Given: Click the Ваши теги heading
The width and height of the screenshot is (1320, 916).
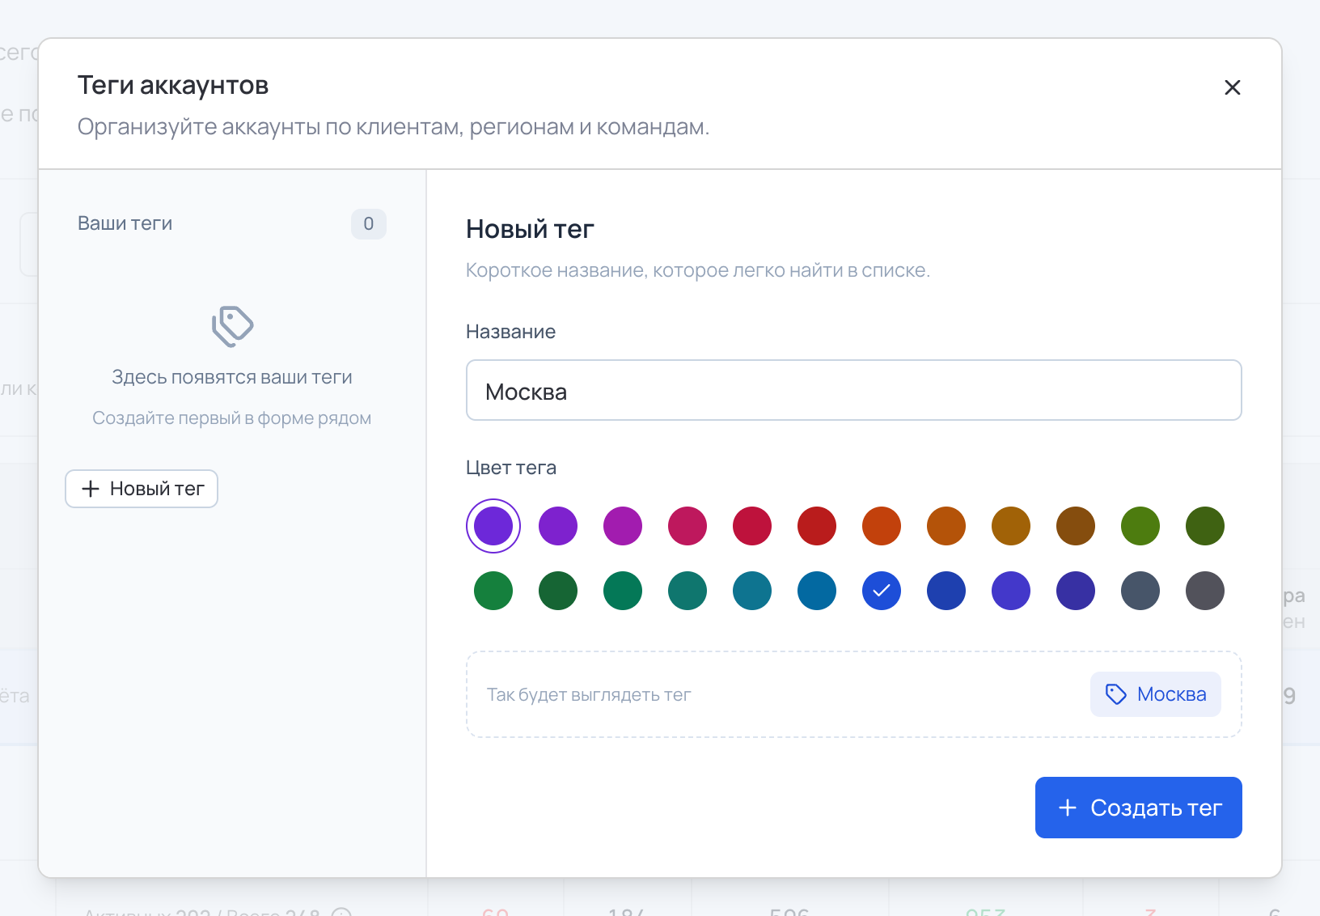Looking at the screenshot, I should coord(125,223).
